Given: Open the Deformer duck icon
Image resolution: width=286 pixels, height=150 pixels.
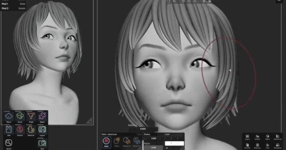Looking at the screenshot, I should tap(31, 129).
